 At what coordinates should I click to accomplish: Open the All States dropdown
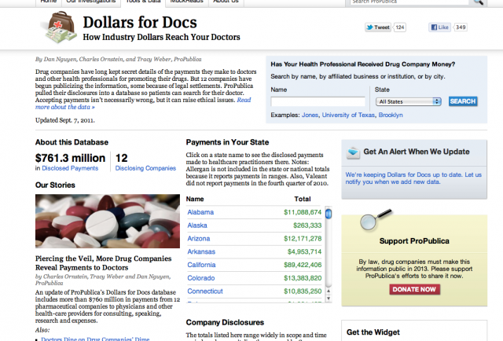pos(409,101)
